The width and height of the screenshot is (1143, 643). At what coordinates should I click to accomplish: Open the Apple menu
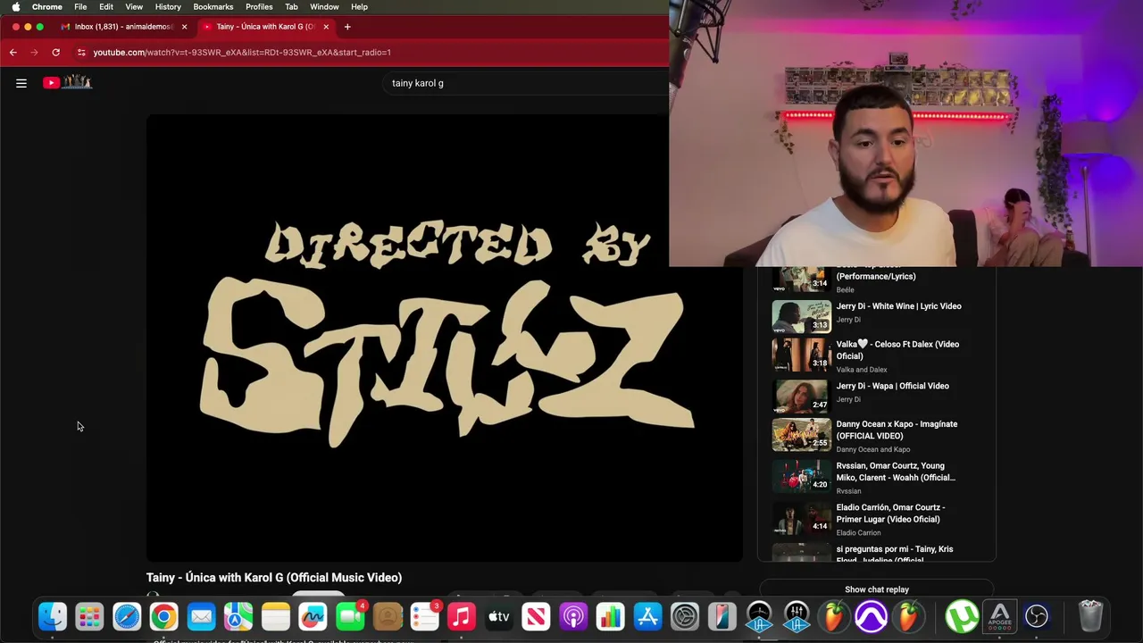coord(15,6)
